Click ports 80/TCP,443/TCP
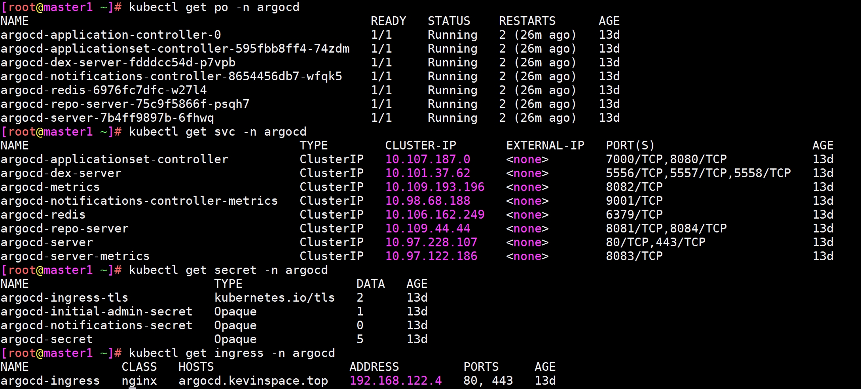The width and height of the screenshot is (861, 389). coord(656,243)
